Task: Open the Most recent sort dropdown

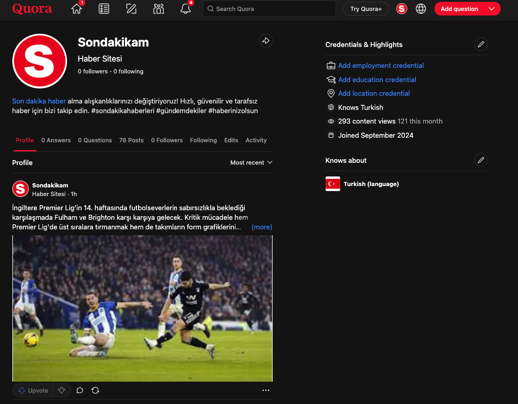Action: click(x=251, y=162)
